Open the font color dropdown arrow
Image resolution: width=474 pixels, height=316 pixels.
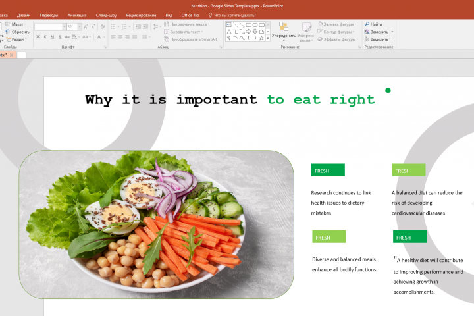click(104, 37)
